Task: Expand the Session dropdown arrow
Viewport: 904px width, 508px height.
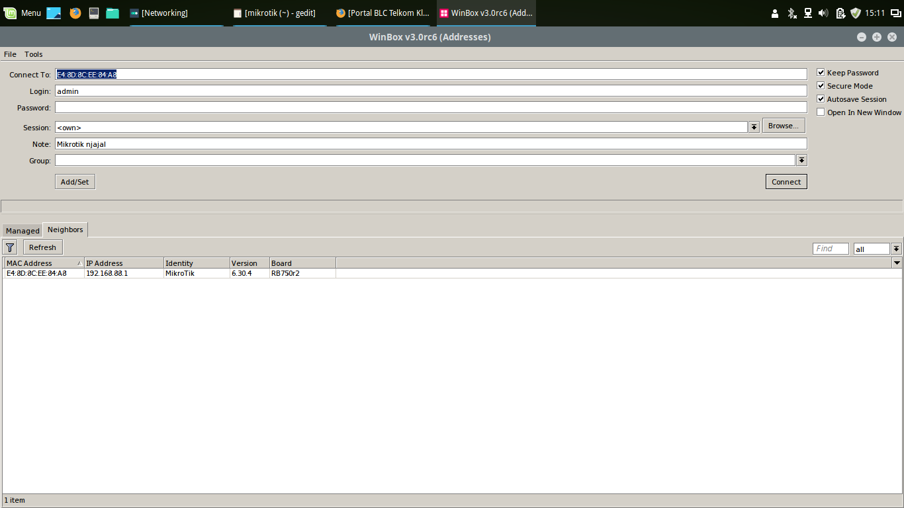Action: point(754,127)
